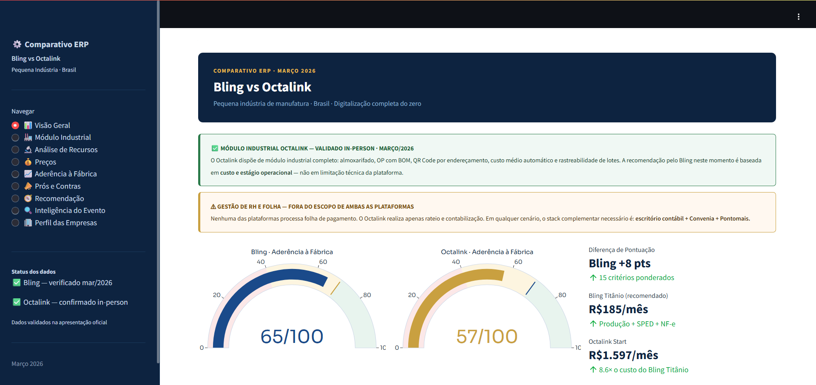Select the Visão Geral radio button
The width and height of the screenshot is (816, 385).
15,125
